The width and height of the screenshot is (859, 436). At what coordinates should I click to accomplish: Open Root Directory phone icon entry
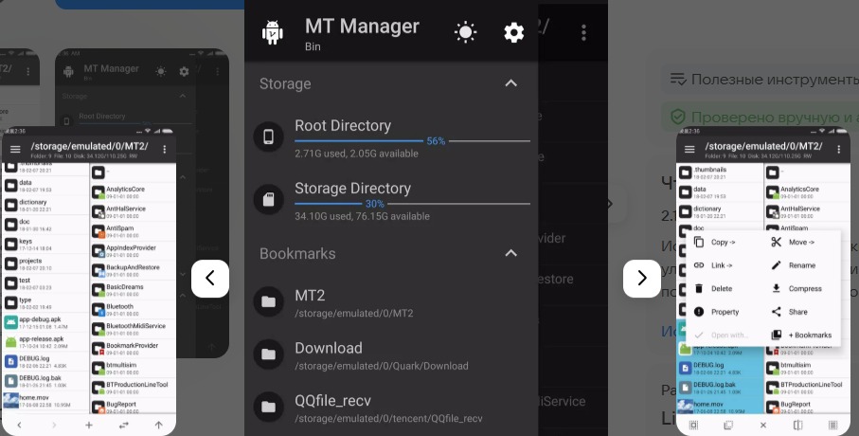[268, 136]
